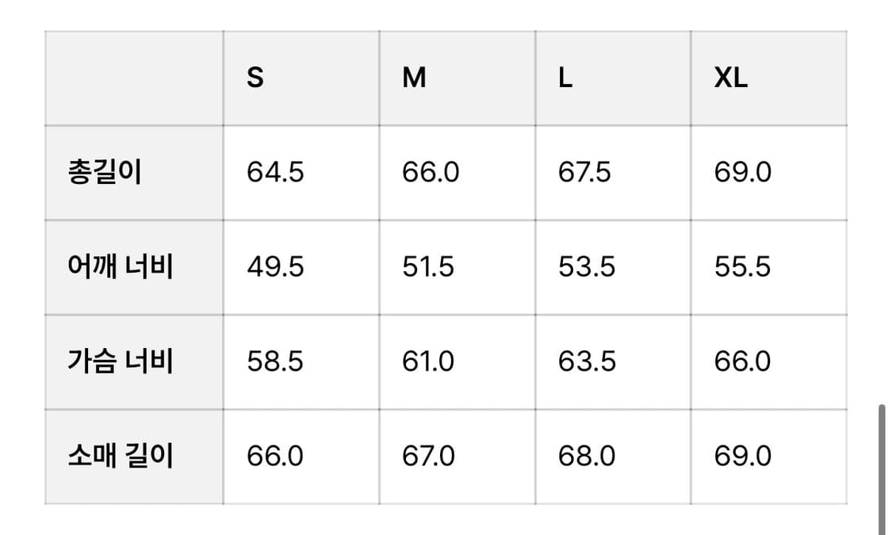Click the 67.0 sleeve length cell
This screenshot has width=892, height=535.
429,457
